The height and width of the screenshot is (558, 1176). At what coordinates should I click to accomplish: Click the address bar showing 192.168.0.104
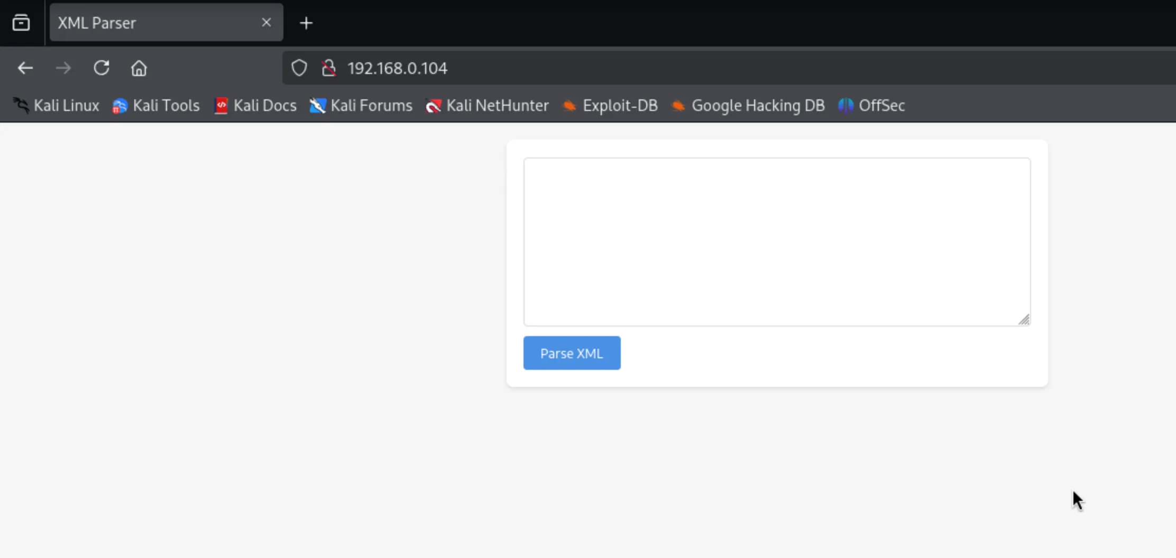(635, 68)
